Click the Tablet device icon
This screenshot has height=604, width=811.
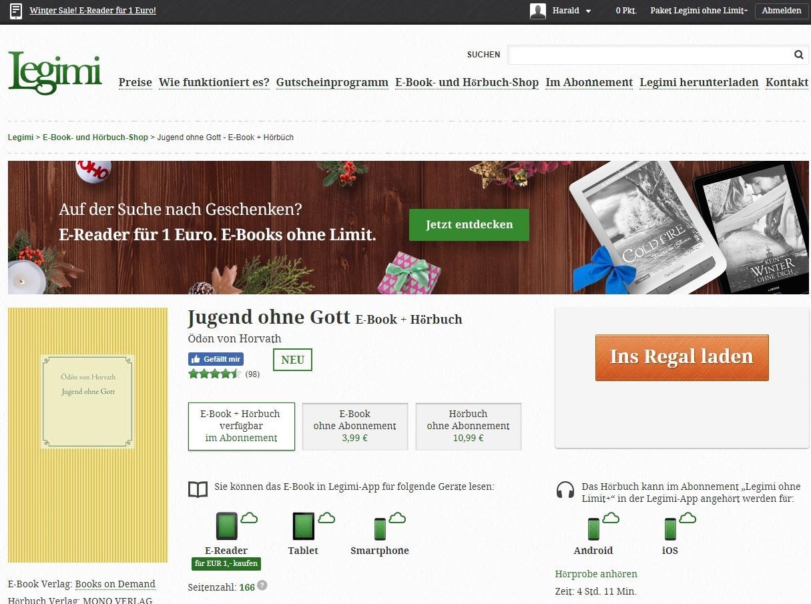(303, 526)
